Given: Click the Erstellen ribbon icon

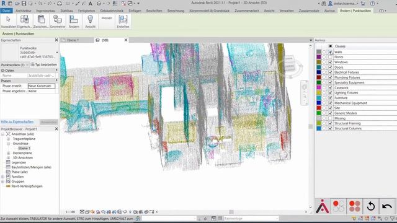Looking at the screenshot, I should (123, 19).
